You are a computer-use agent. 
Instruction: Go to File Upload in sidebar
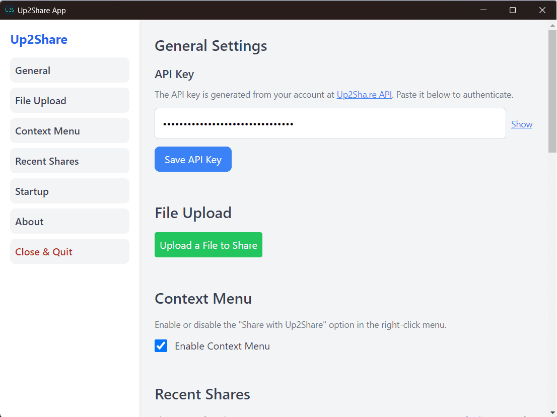pos(69,101)
